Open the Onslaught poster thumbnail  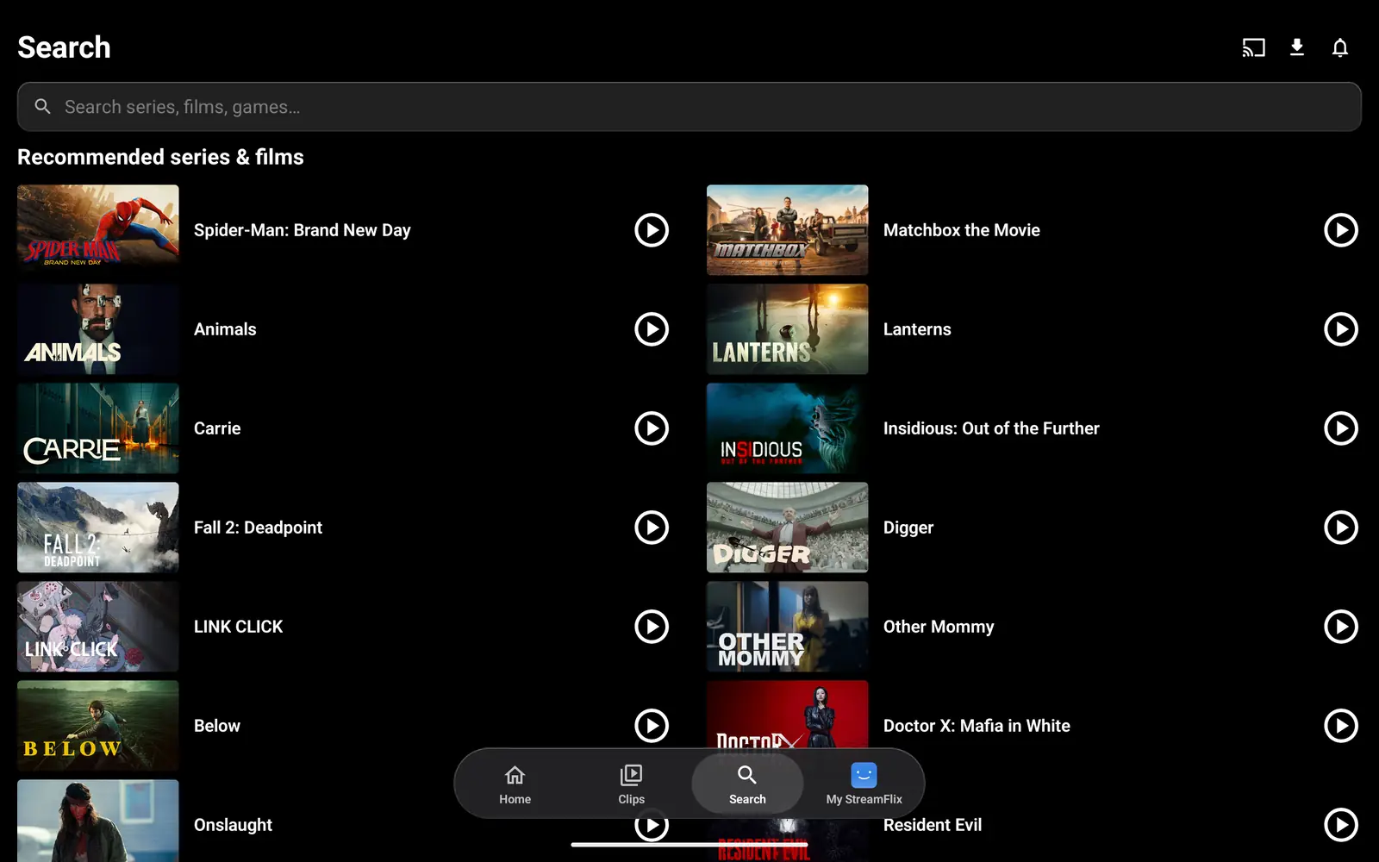click(98, 821)
